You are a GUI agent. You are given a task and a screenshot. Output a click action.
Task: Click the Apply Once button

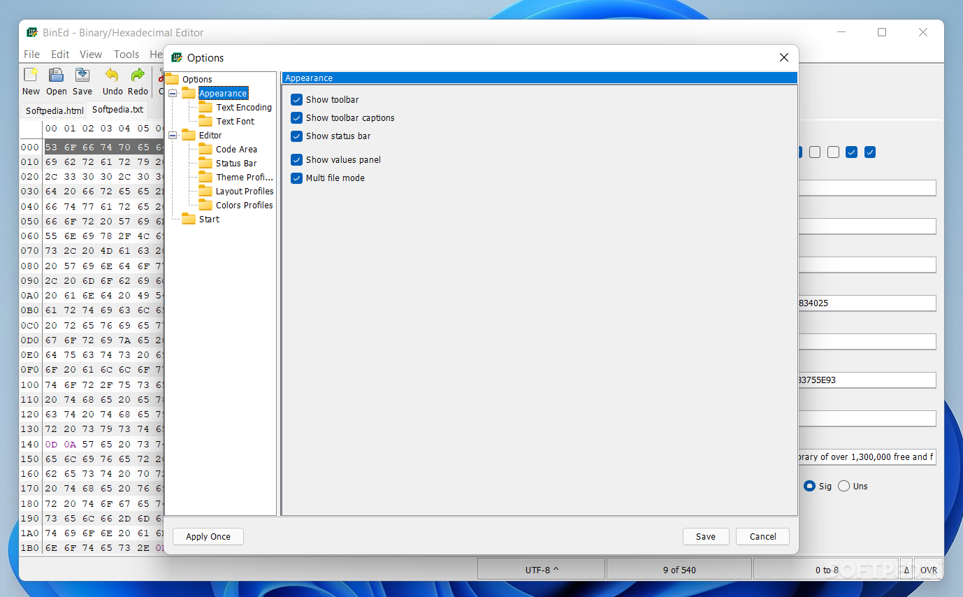point(208,536)
